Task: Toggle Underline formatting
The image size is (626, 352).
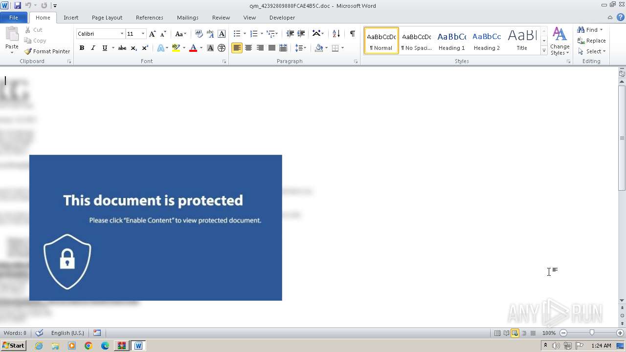Action: pos(104,48)
